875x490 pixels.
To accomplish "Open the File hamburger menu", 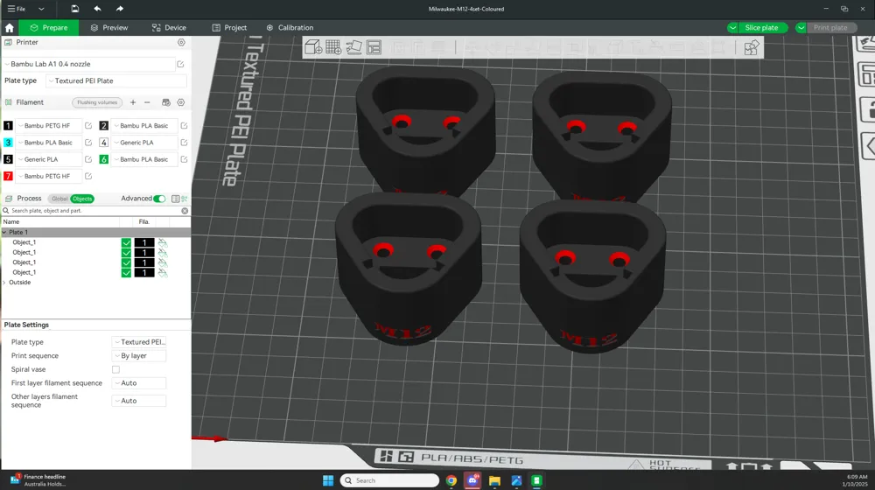I will [x=16, y=9].
